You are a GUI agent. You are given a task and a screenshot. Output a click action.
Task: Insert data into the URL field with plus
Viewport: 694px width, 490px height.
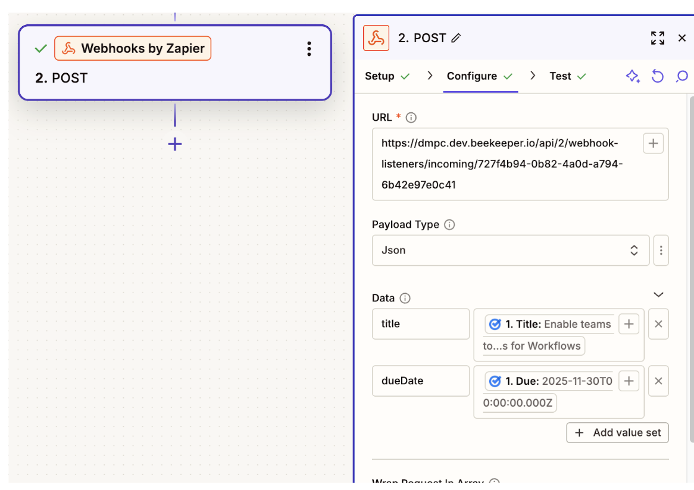653,143
